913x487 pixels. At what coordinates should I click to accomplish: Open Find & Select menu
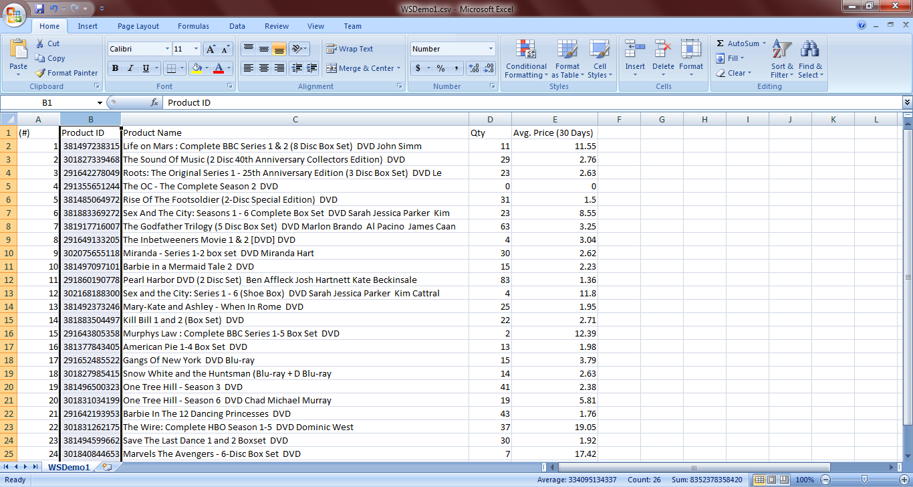coord(810,59)
